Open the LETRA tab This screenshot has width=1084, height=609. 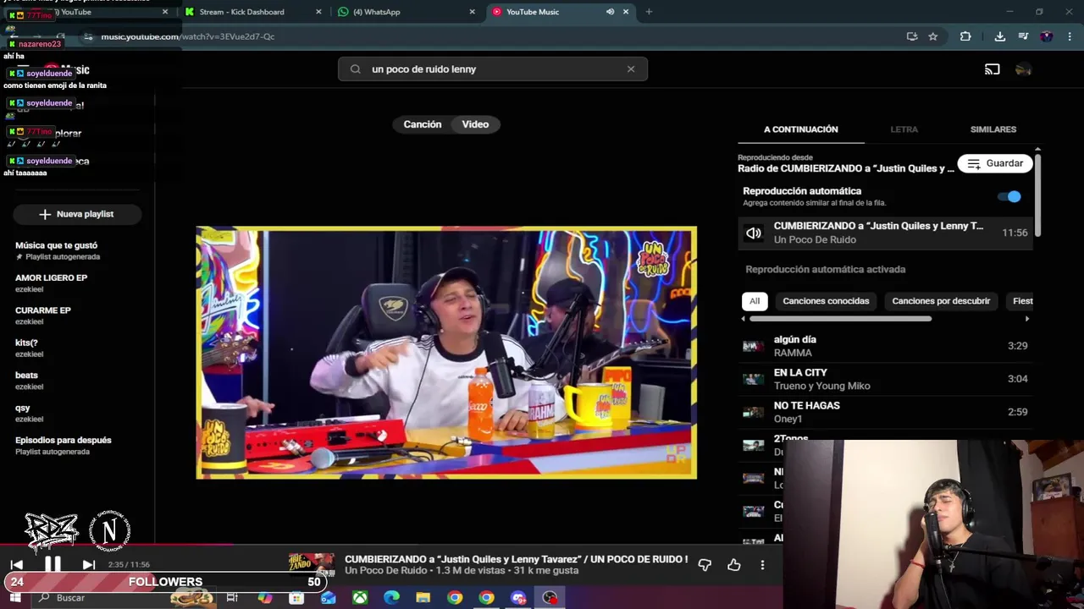point(904,129)
